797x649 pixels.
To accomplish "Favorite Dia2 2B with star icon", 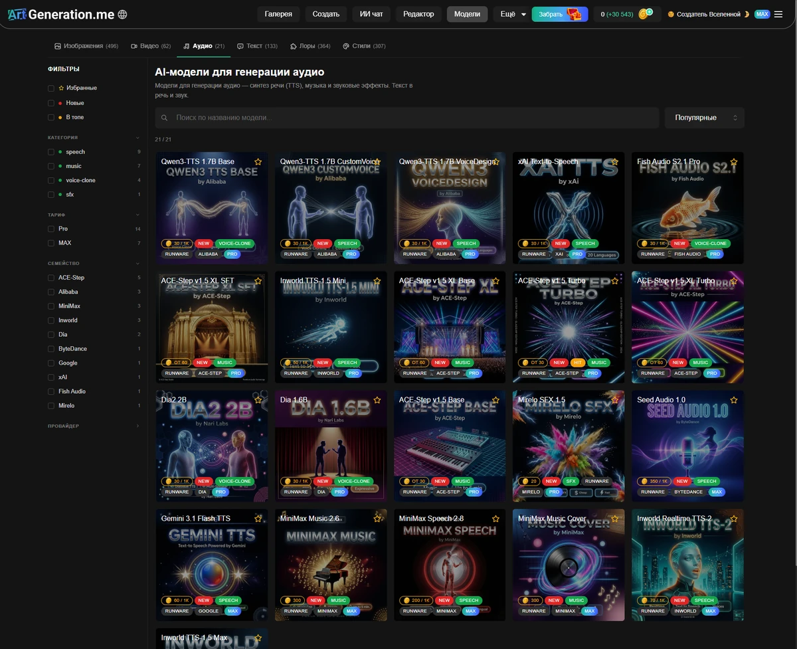I will coord(258,400).
